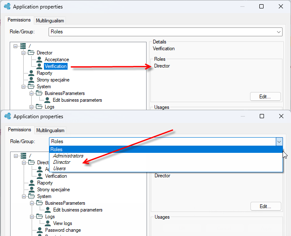Select Acceptance item in upper window tree

[57, 60]
